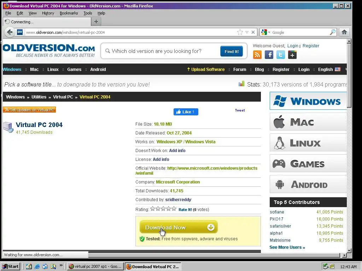Click the Tweet link
The image size is (362, 271).
coord(240,110)
